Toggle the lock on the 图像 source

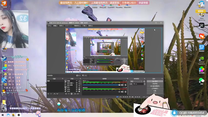[79, 81]
